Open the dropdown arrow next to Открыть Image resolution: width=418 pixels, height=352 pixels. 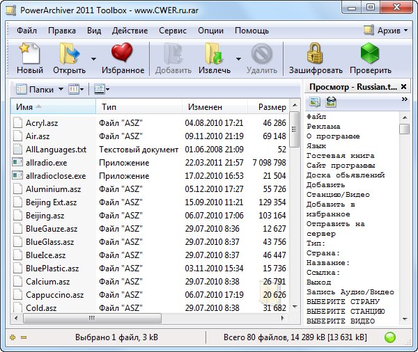coord(93,59)
